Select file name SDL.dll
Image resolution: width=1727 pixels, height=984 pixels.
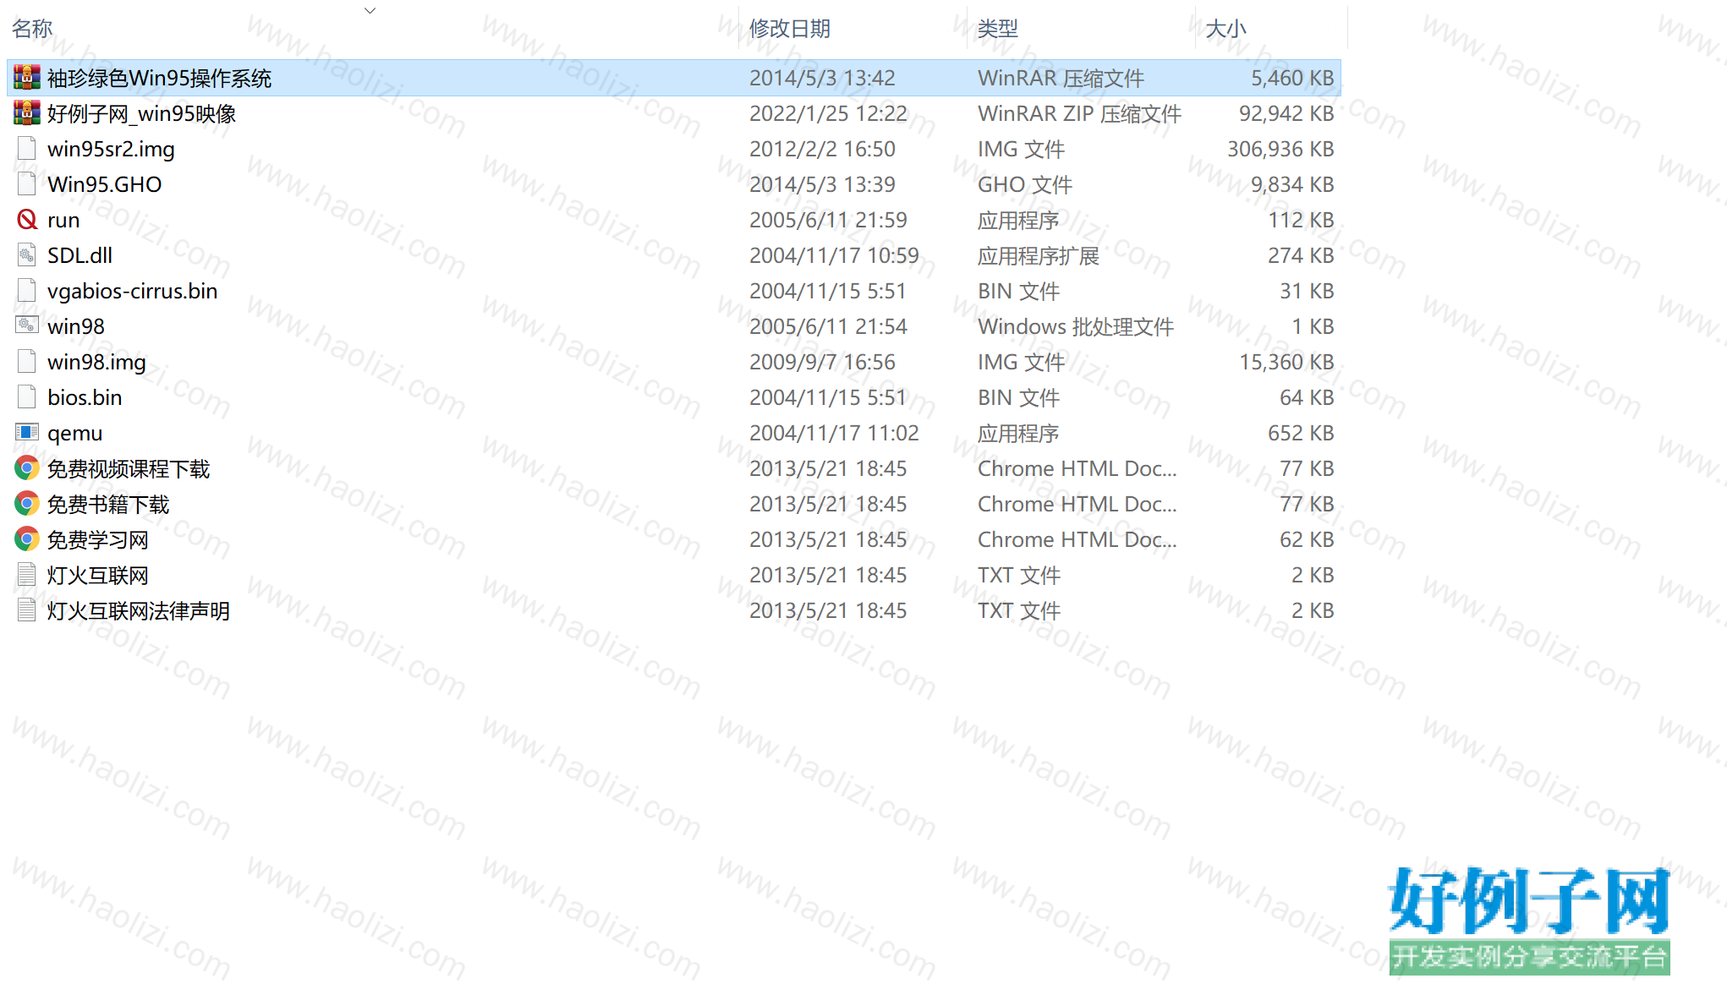(79, 256)
